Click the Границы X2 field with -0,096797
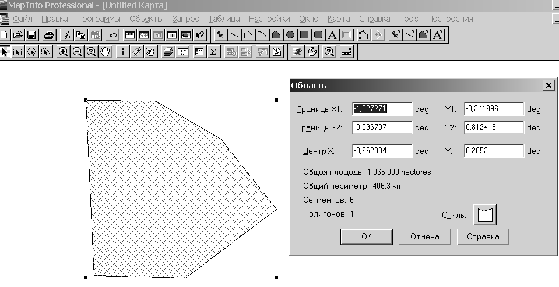This screenshot has height=287, width=559. click(x=382, y=127)
